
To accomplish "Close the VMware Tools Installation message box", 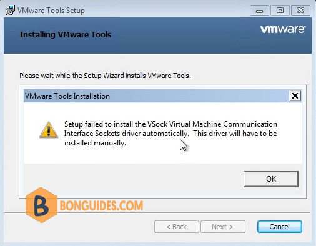I will tap(295, 96).
